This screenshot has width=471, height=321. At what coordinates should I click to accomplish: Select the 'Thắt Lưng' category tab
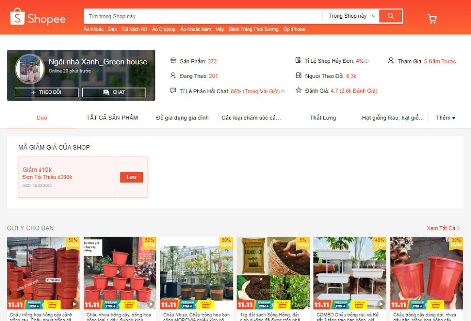pos(323,118)
